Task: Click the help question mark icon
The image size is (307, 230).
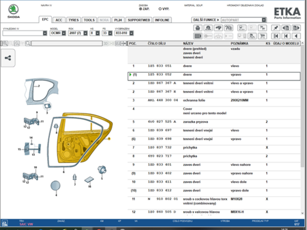Action: [229, 28]
